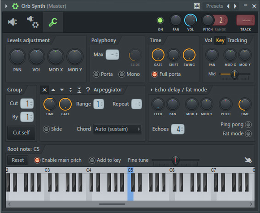The image size is (260, 213).
Task: Open the wrench miscellaneous settings tab
Action: (x=53, y=22)
